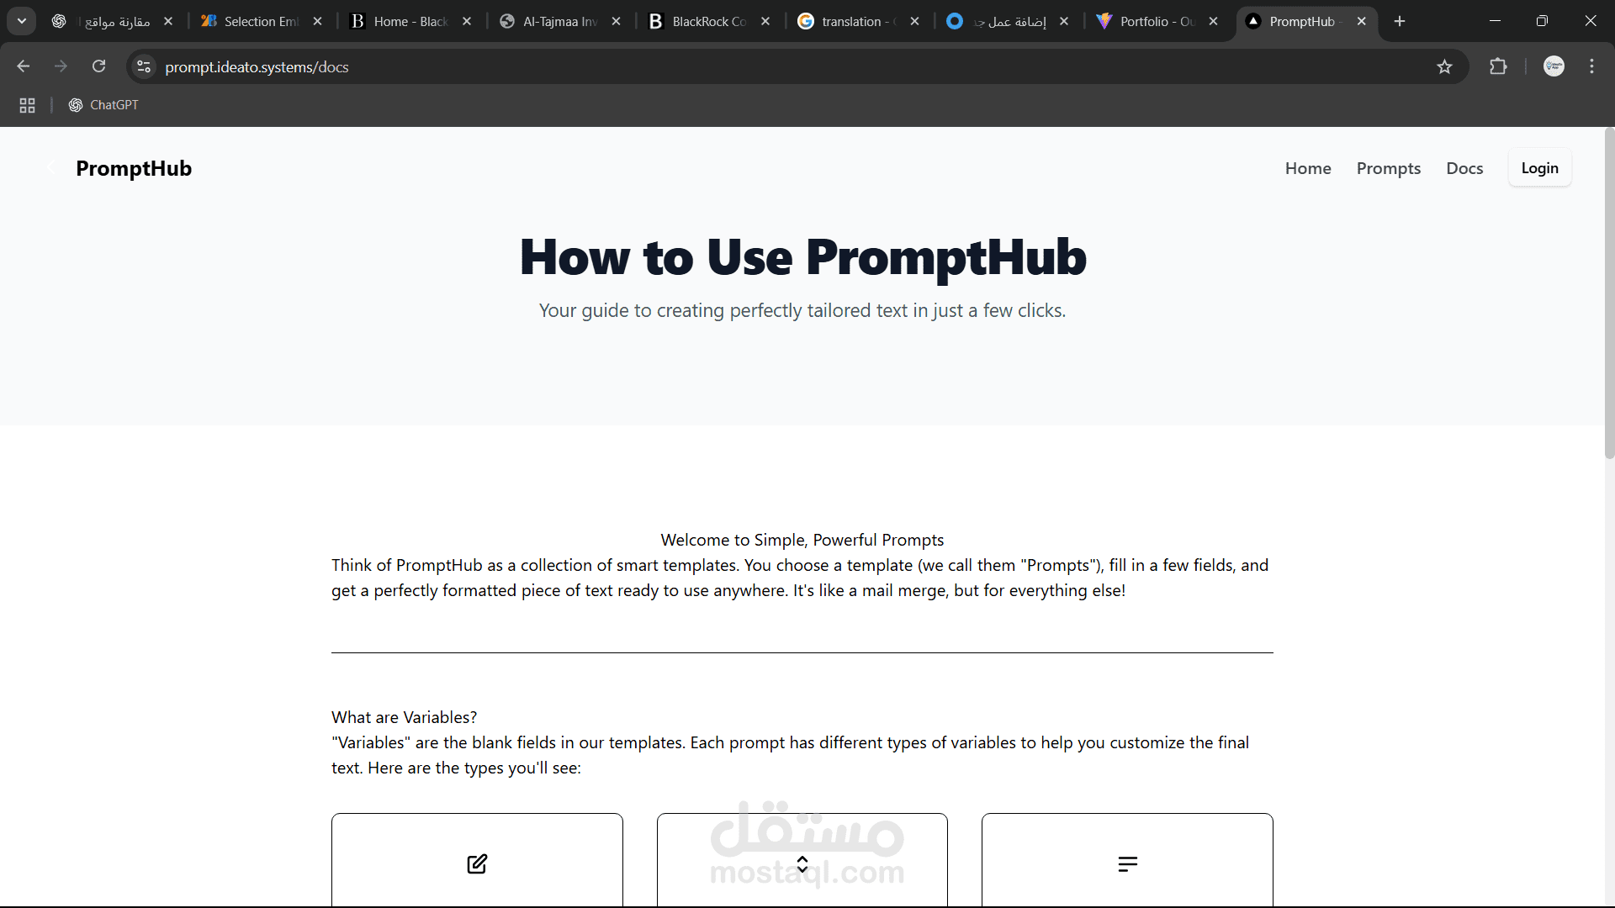
Task: Reload the PromptHub docs page
Action: (x=98, y=66)
